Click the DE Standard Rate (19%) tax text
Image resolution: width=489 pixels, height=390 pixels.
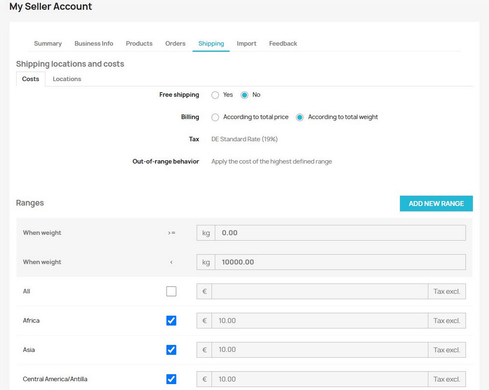tap(244, 139)
